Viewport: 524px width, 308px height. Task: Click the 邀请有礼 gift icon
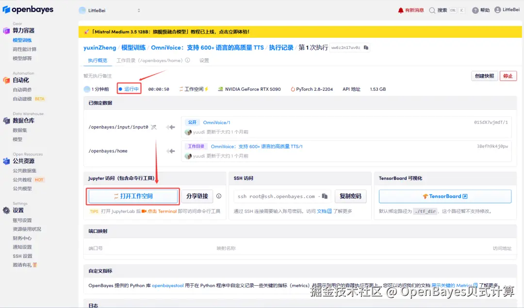(x=35, y=265)
